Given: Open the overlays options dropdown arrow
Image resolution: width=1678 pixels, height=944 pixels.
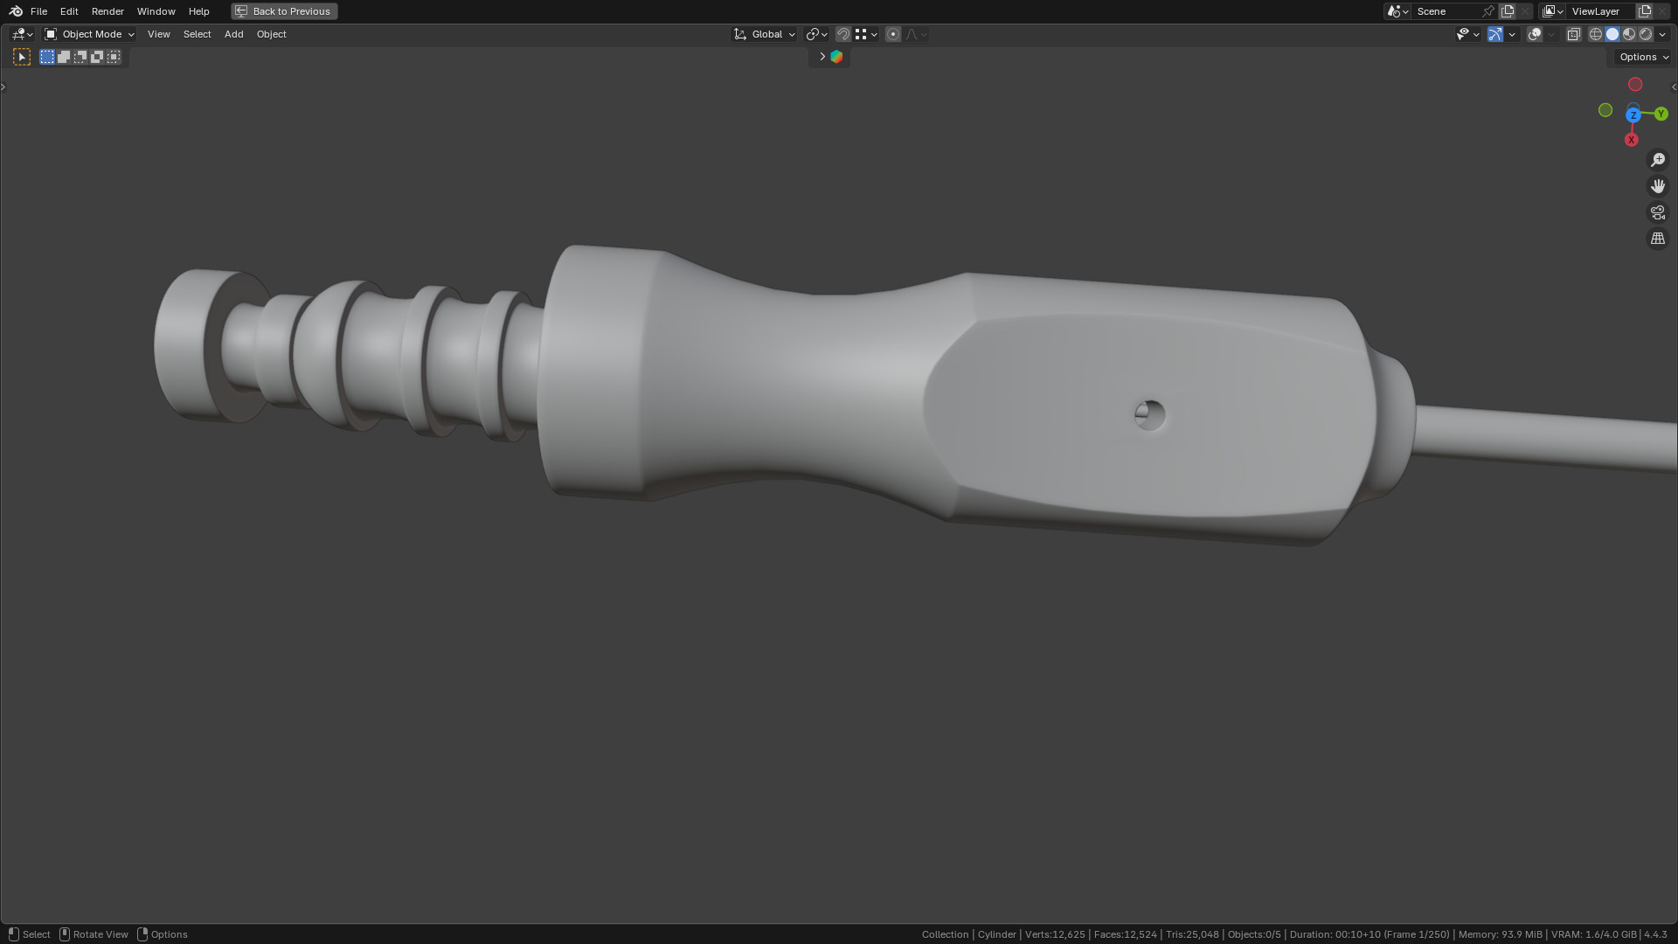Looking at the screenshot, I should pos(1552,34).
